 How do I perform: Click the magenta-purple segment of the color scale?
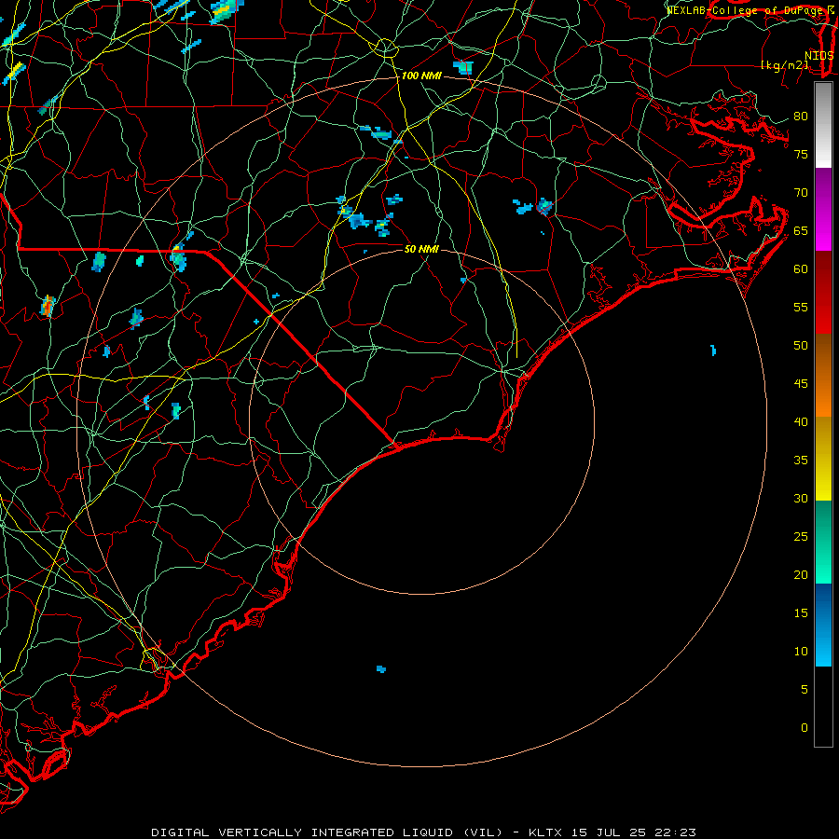coord(823,209)
